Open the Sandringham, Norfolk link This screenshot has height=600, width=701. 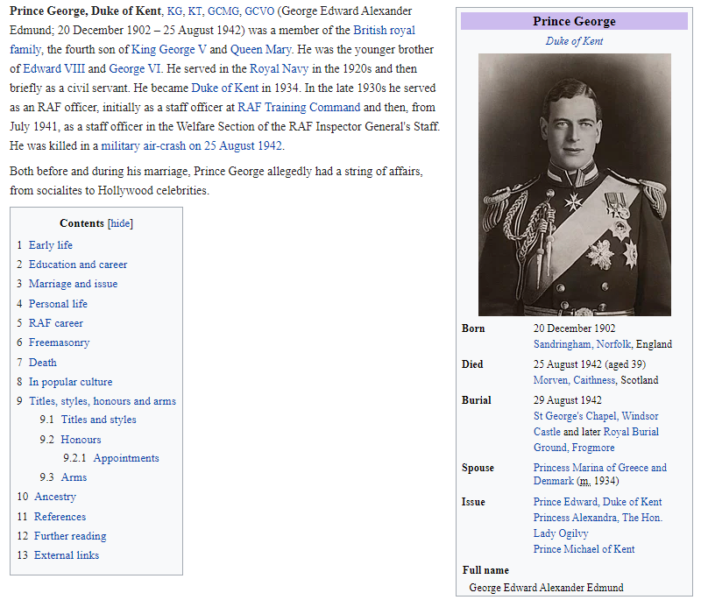click(x=582, y=344)
